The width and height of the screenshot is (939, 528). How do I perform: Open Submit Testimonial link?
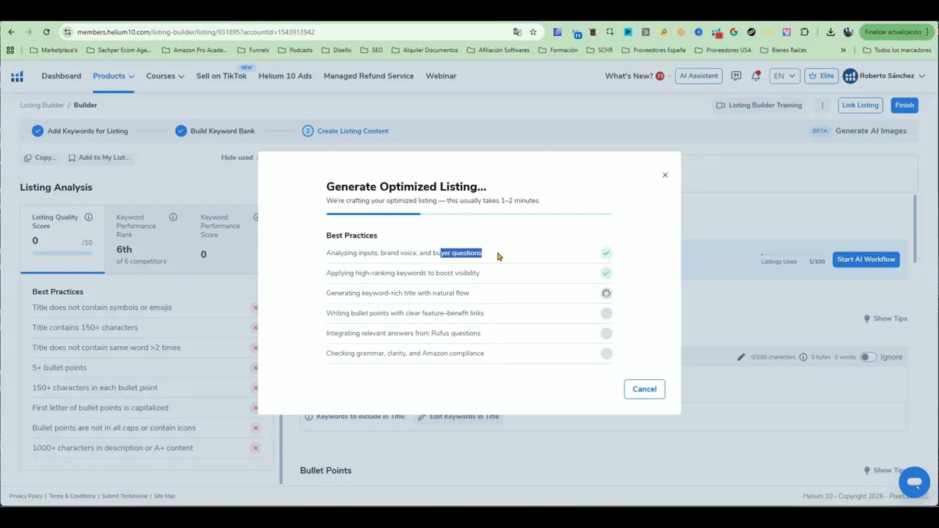(x=125, y=496)
